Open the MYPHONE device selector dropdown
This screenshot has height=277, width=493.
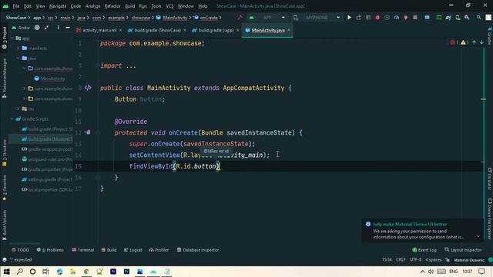coord(317,18)
